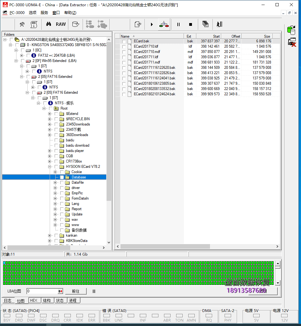
Task: Open the 选项 menu
Action: pyautogui.click(x=33, y=13)
